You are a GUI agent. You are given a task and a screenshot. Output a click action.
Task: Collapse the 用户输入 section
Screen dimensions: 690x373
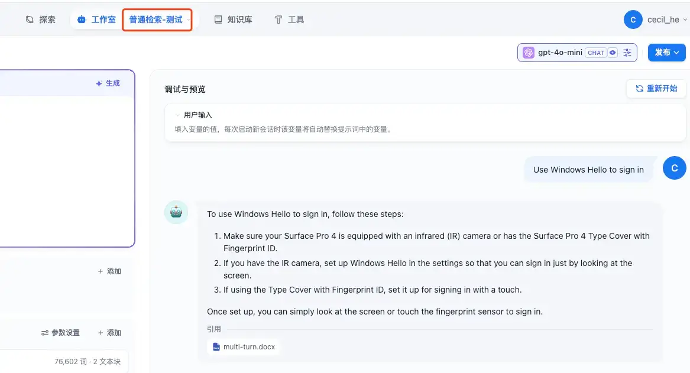pos(177,115)
